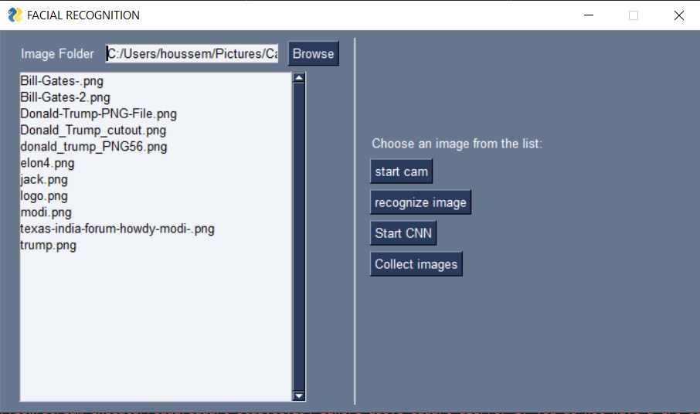700x414 pixels.
Task: Minimize the Facial Recognition window
Action: [x=589, y=15]
